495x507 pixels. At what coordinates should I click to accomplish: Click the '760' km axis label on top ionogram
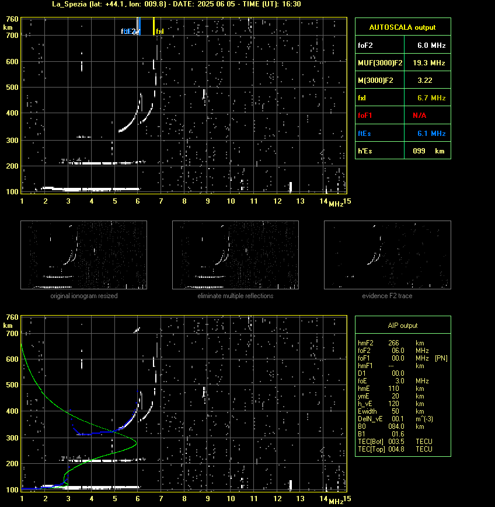click(x=12, y=19)
